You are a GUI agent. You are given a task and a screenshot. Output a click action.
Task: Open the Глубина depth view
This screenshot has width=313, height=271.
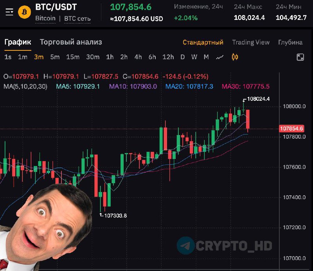point(290,42)
